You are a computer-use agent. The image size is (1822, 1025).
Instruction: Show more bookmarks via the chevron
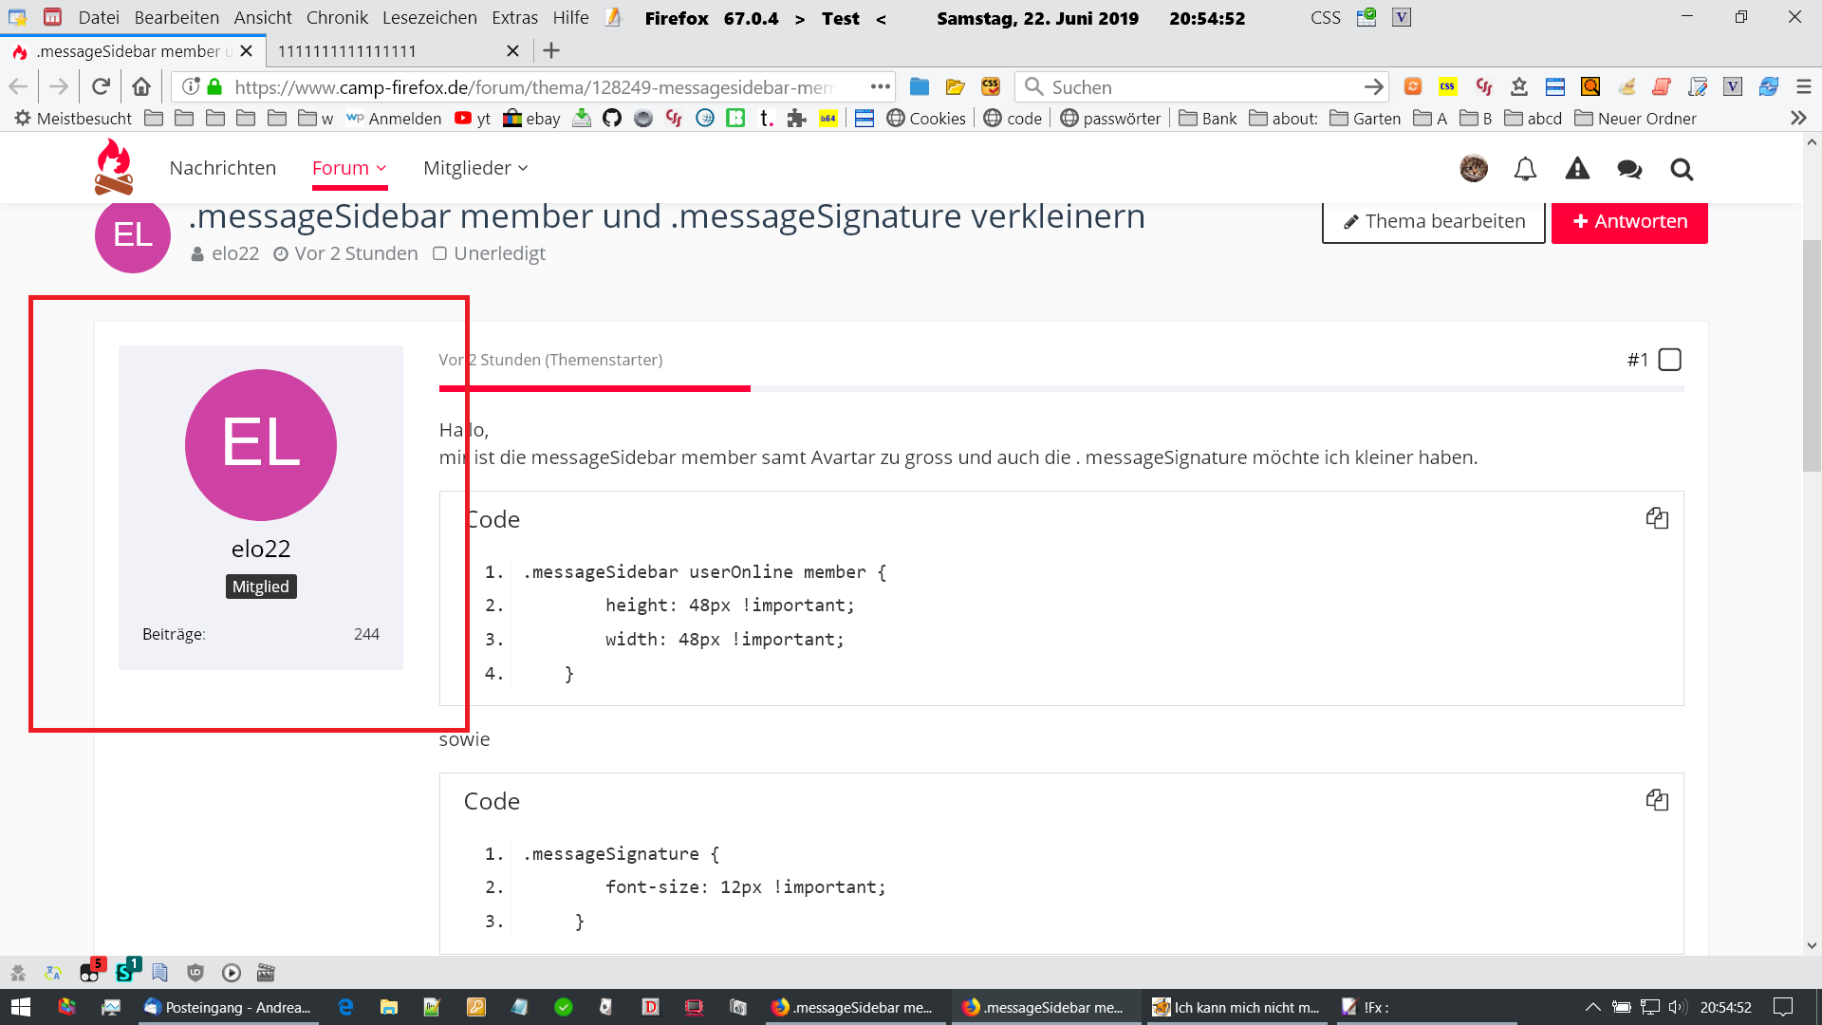[x=1797, y=119]
